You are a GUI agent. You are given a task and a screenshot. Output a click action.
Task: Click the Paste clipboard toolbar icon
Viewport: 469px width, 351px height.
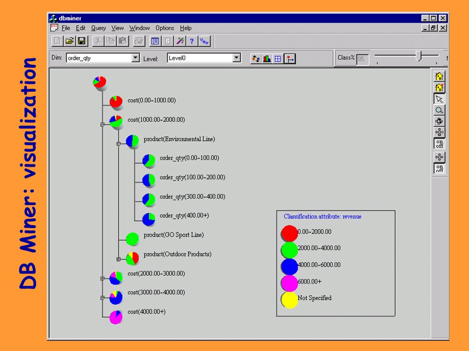(x=123, y=41)
